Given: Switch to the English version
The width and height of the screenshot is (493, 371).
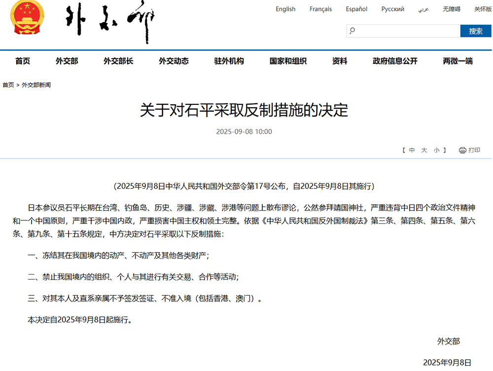Looking at the screenshot, I should (285, 9).
